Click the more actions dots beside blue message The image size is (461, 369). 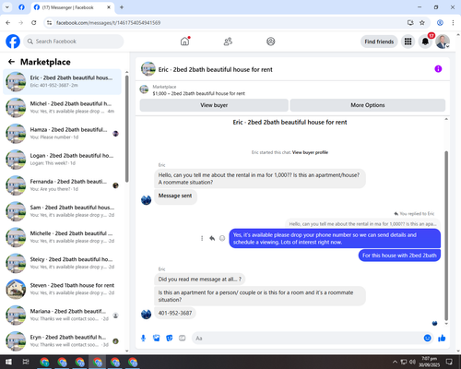202,238
